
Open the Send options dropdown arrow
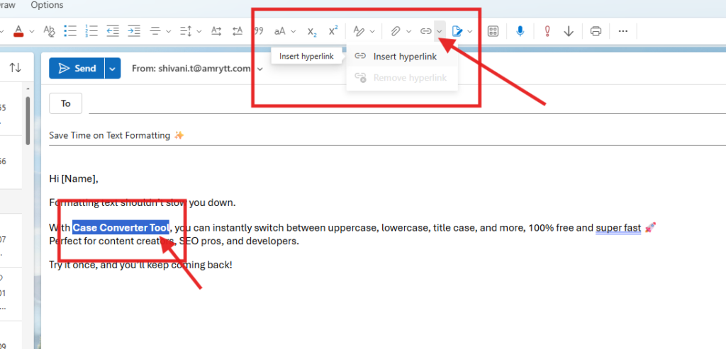[113, 69]
